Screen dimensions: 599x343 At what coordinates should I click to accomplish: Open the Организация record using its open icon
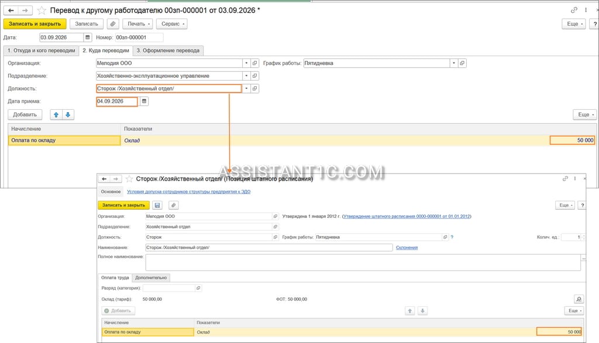[x=255, y=63]
